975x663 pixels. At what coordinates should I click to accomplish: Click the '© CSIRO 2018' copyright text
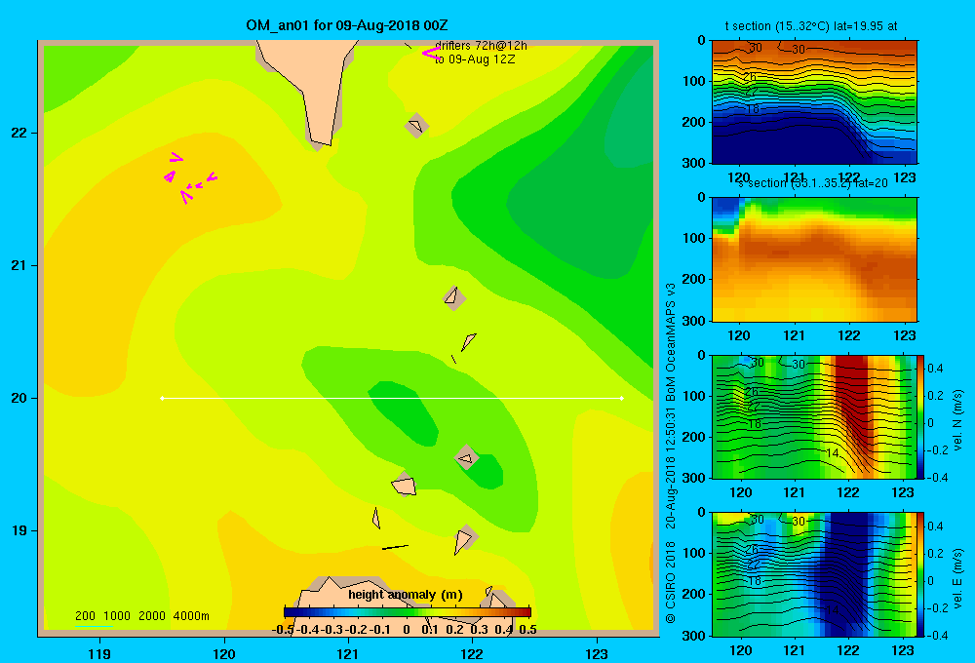click(x=671, y=583)
